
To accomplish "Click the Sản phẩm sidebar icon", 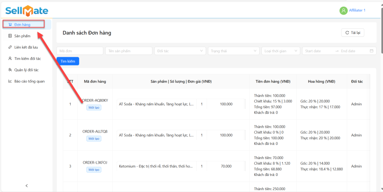I will point(10,36).
